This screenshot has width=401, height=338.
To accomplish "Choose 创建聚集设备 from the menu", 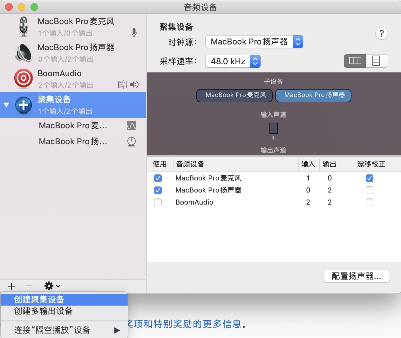I will pyautogui.click(x=64, y=300).
